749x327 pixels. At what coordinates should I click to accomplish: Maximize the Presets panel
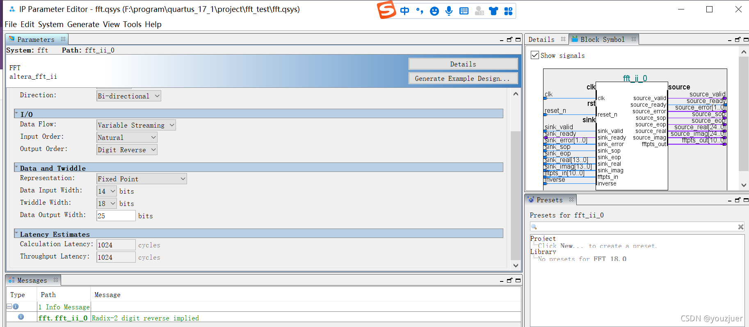[x=746, y=200]
